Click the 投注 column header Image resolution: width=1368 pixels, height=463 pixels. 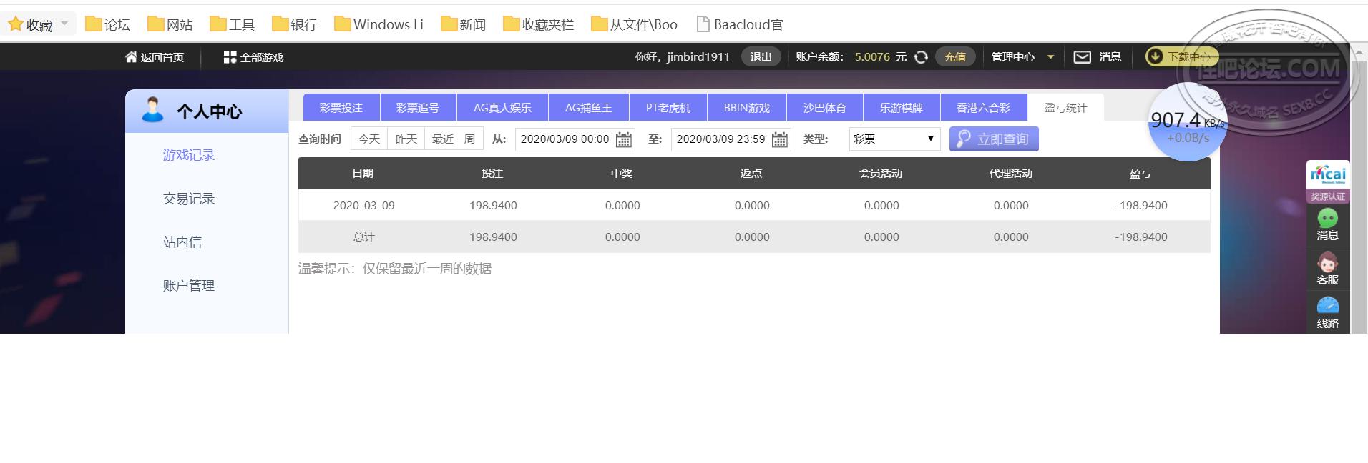[492, 174]
